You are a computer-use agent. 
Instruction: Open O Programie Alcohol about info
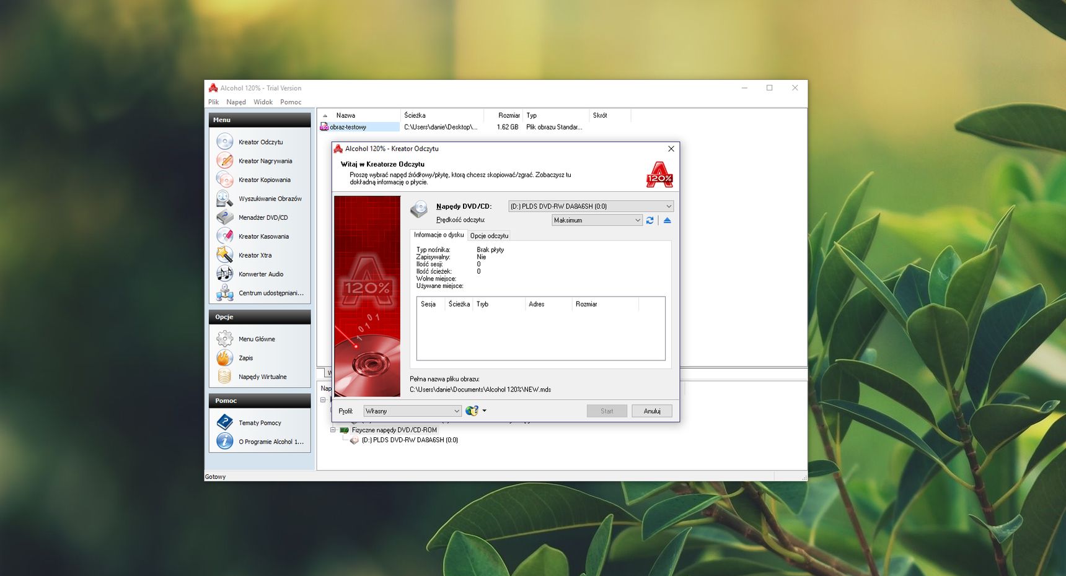tap(271, 442)
